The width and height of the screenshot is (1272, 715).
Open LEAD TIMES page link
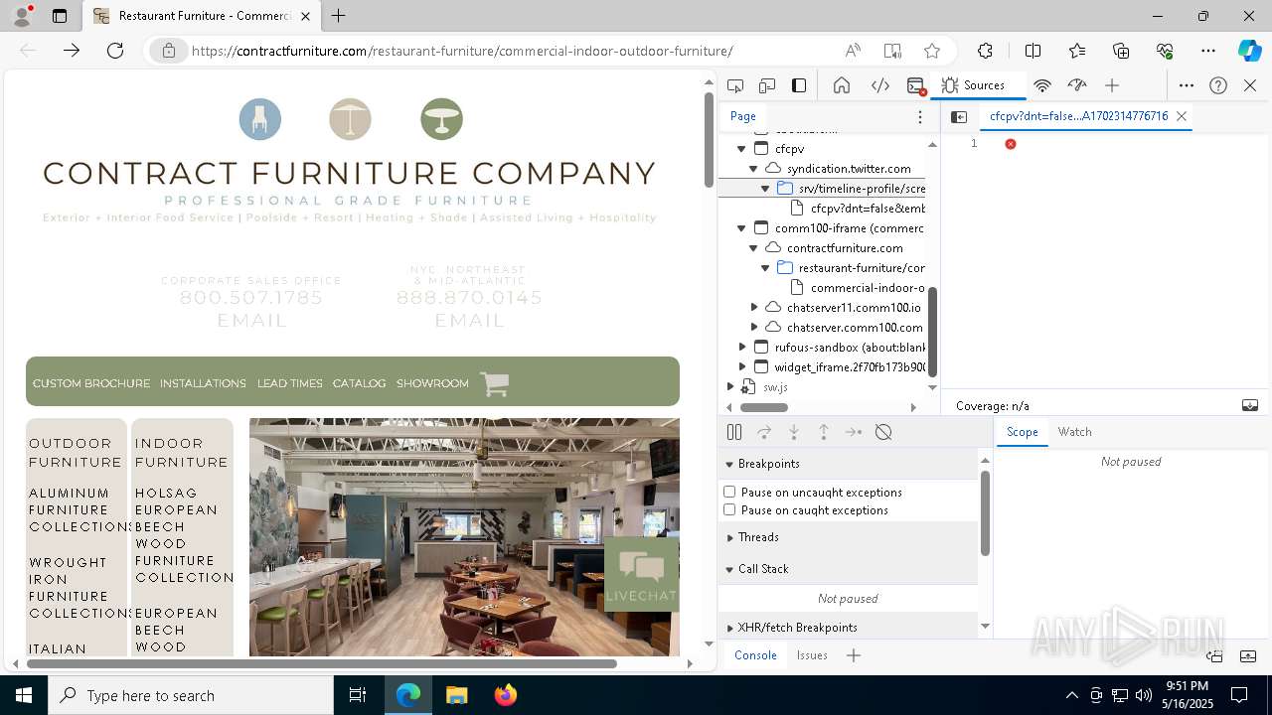(x=290, y=383)
